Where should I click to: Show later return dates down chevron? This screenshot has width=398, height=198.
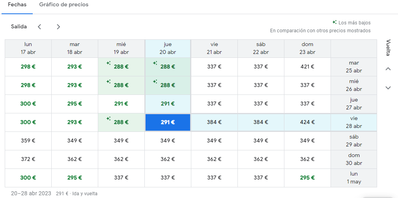(388, 88)
